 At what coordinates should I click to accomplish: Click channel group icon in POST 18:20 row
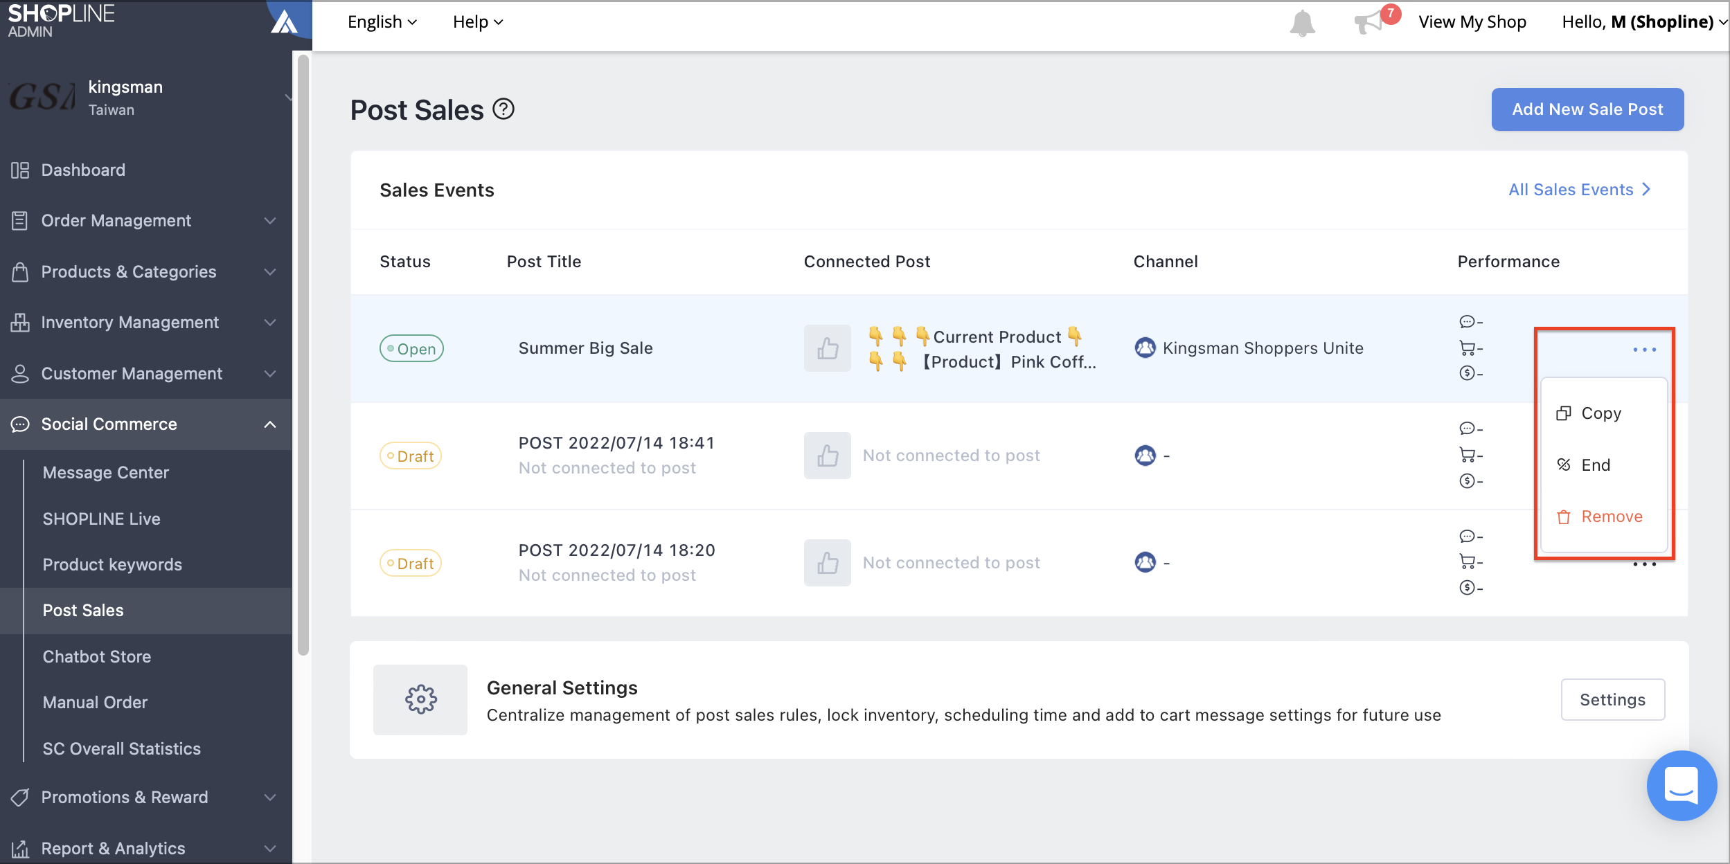click(1145, 562)
